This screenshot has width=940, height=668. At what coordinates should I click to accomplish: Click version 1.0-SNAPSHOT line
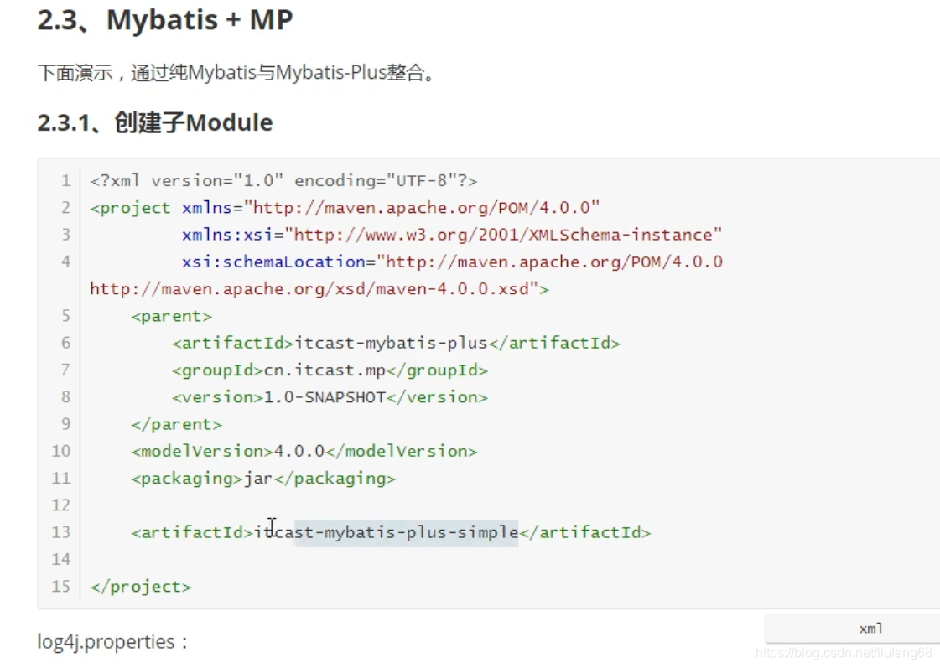point(330,397)
